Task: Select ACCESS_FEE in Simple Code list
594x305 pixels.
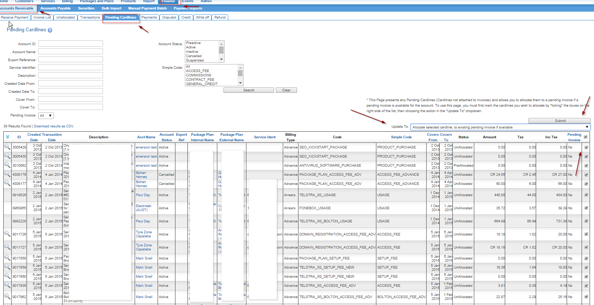Action: pyautogui.click(x=197, y=71)
